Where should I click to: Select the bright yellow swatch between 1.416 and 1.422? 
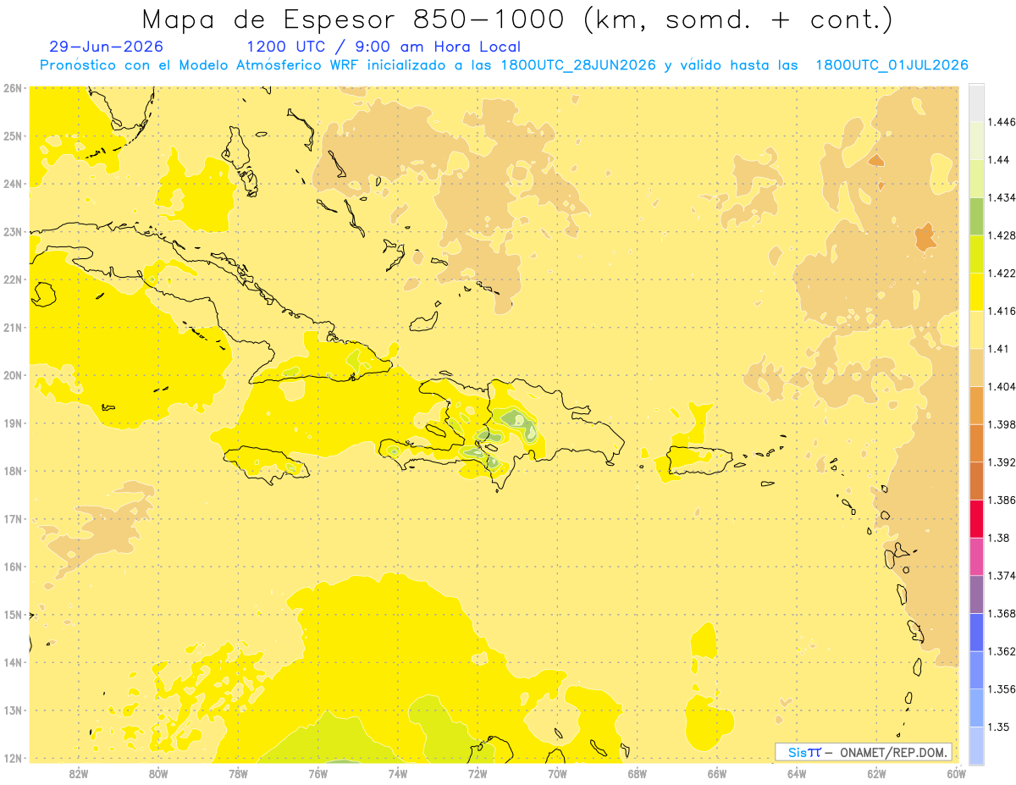[976, 291]
